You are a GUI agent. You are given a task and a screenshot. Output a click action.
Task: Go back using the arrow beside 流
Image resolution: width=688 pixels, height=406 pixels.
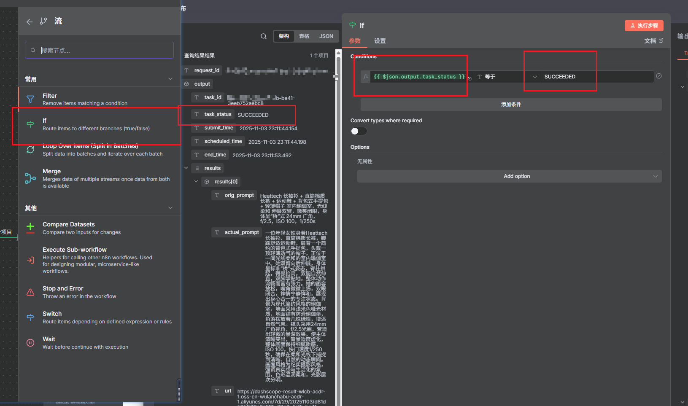tap(29, 22)
